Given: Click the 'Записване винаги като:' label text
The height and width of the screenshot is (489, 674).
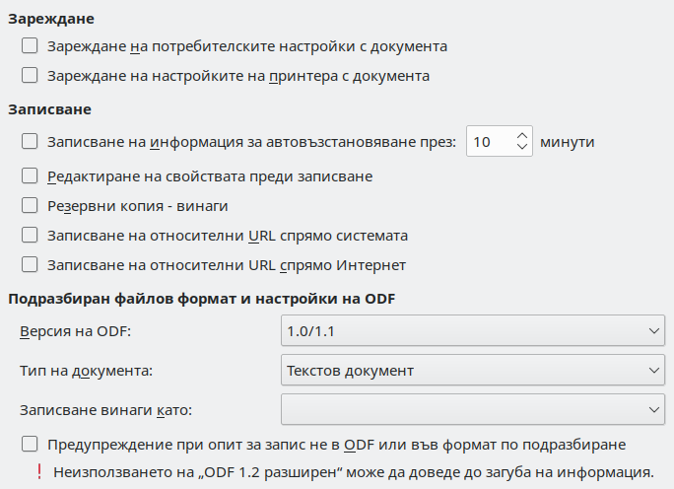Looking at the screenshot, I should 104,409.
